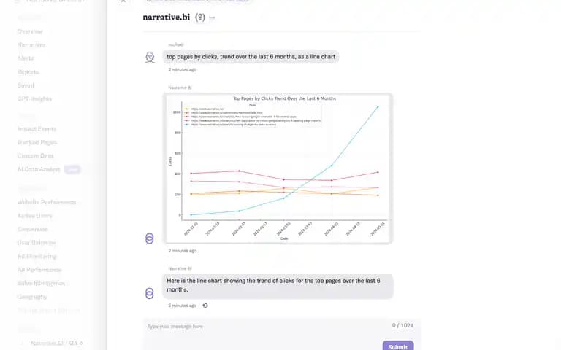Image resolution: width=561 pixels, height=350 pixels.
Task: Focus the 'Type your message here' field
Action: pyautogui.click(x=268, y=327)
